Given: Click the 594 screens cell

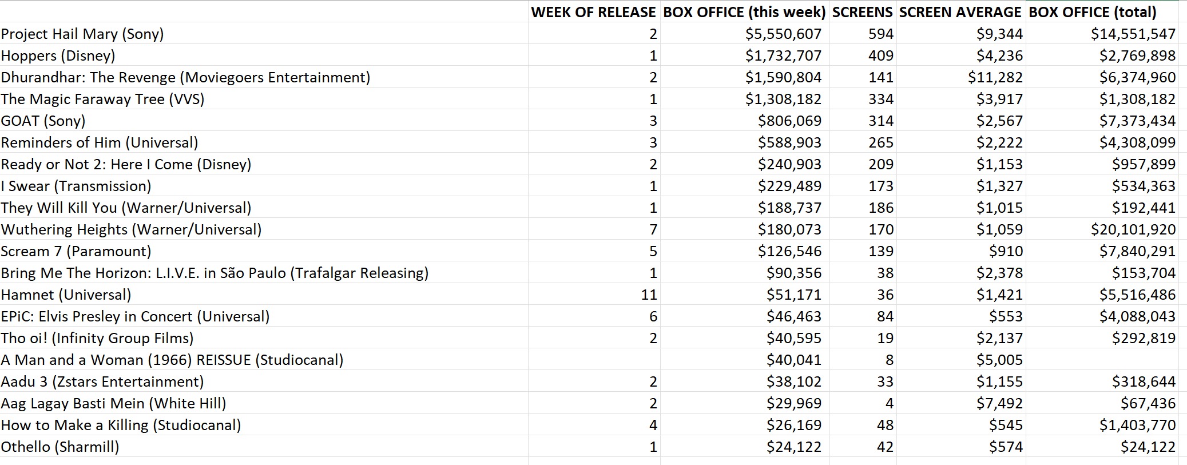Looking at the screenshot, I should [880, 34].
